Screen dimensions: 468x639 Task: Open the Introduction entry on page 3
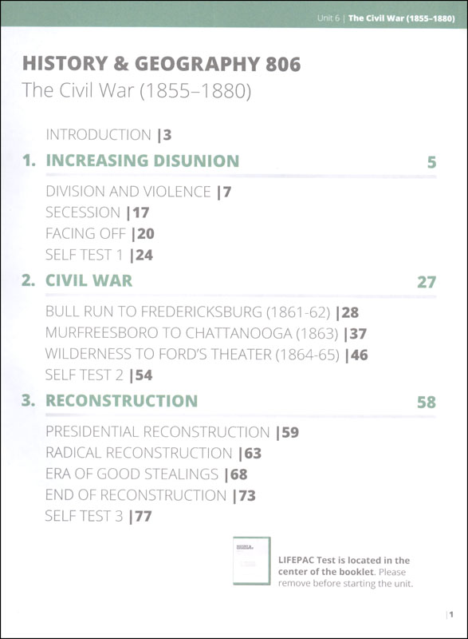[108, 135]
